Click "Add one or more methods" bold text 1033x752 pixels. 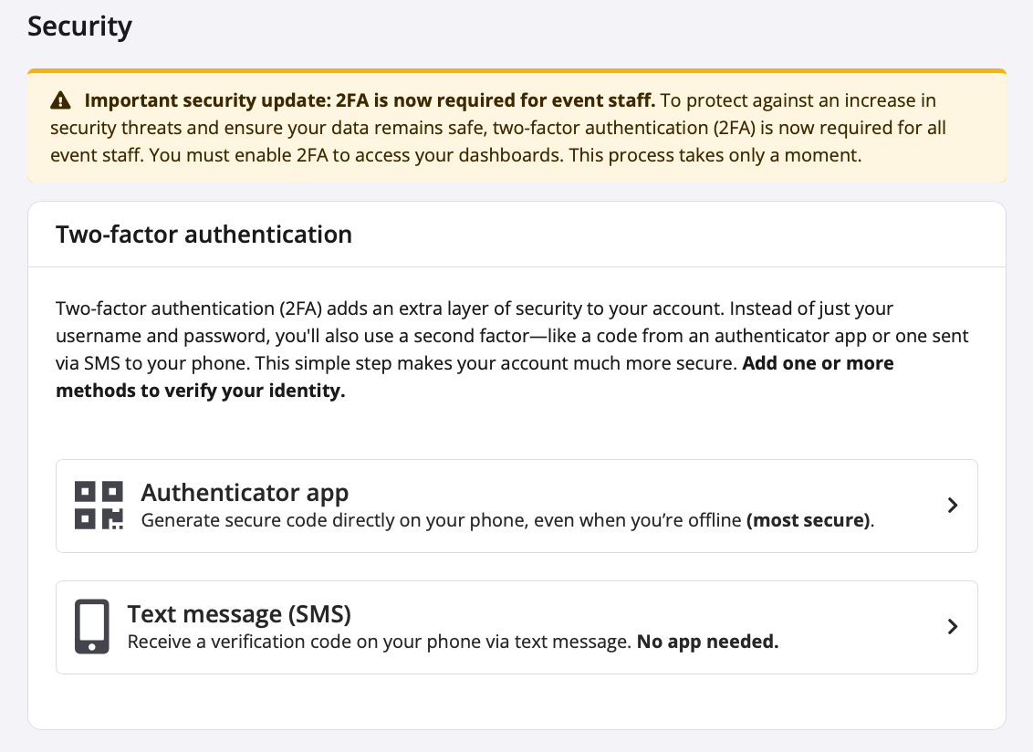tap(818, 363)
